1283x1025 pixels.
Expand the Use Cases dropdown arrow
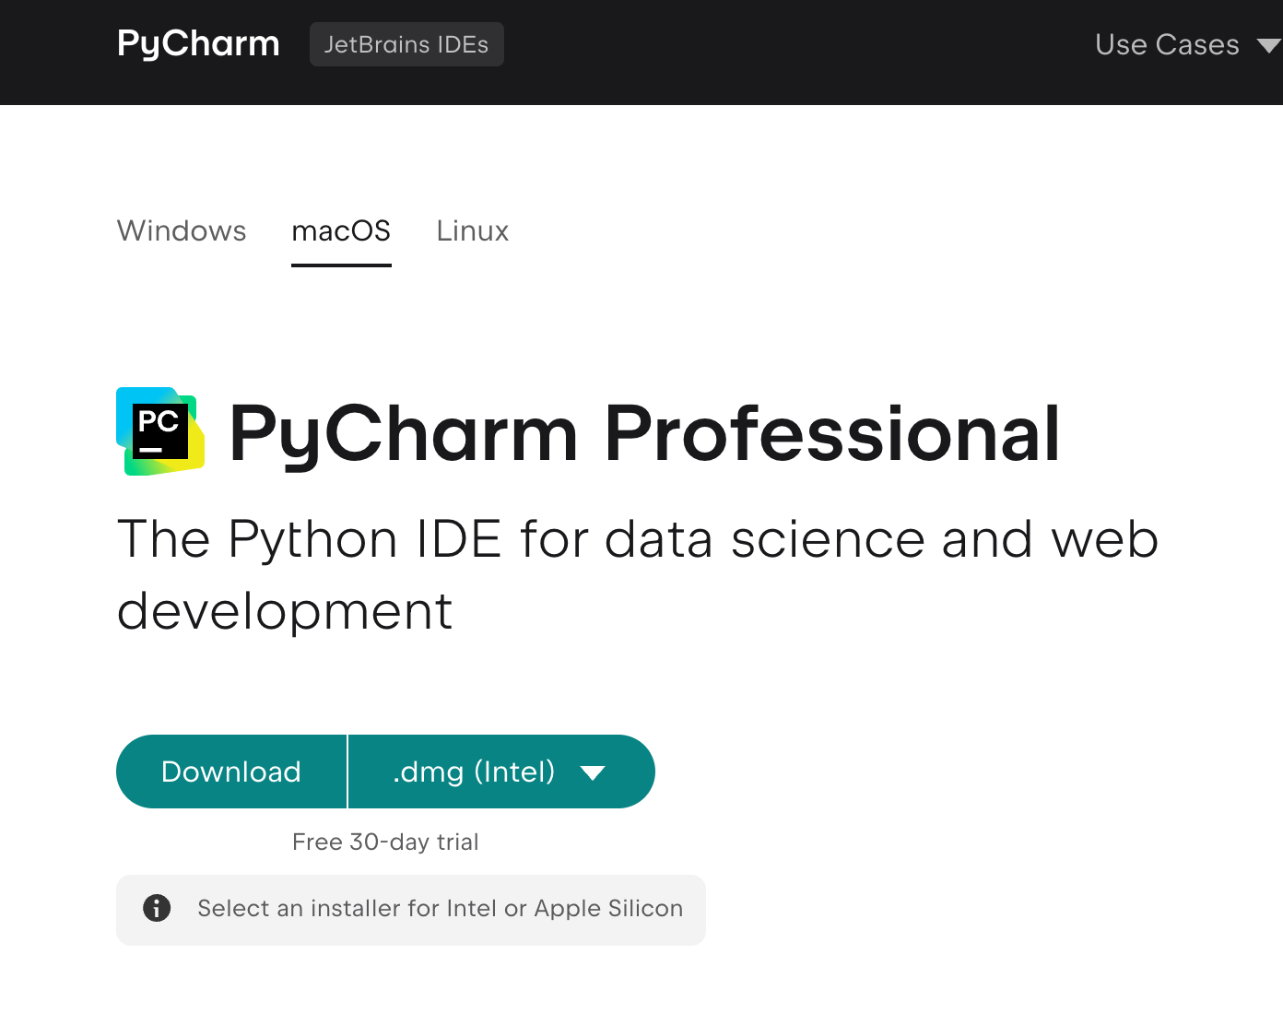[1269, 46]
